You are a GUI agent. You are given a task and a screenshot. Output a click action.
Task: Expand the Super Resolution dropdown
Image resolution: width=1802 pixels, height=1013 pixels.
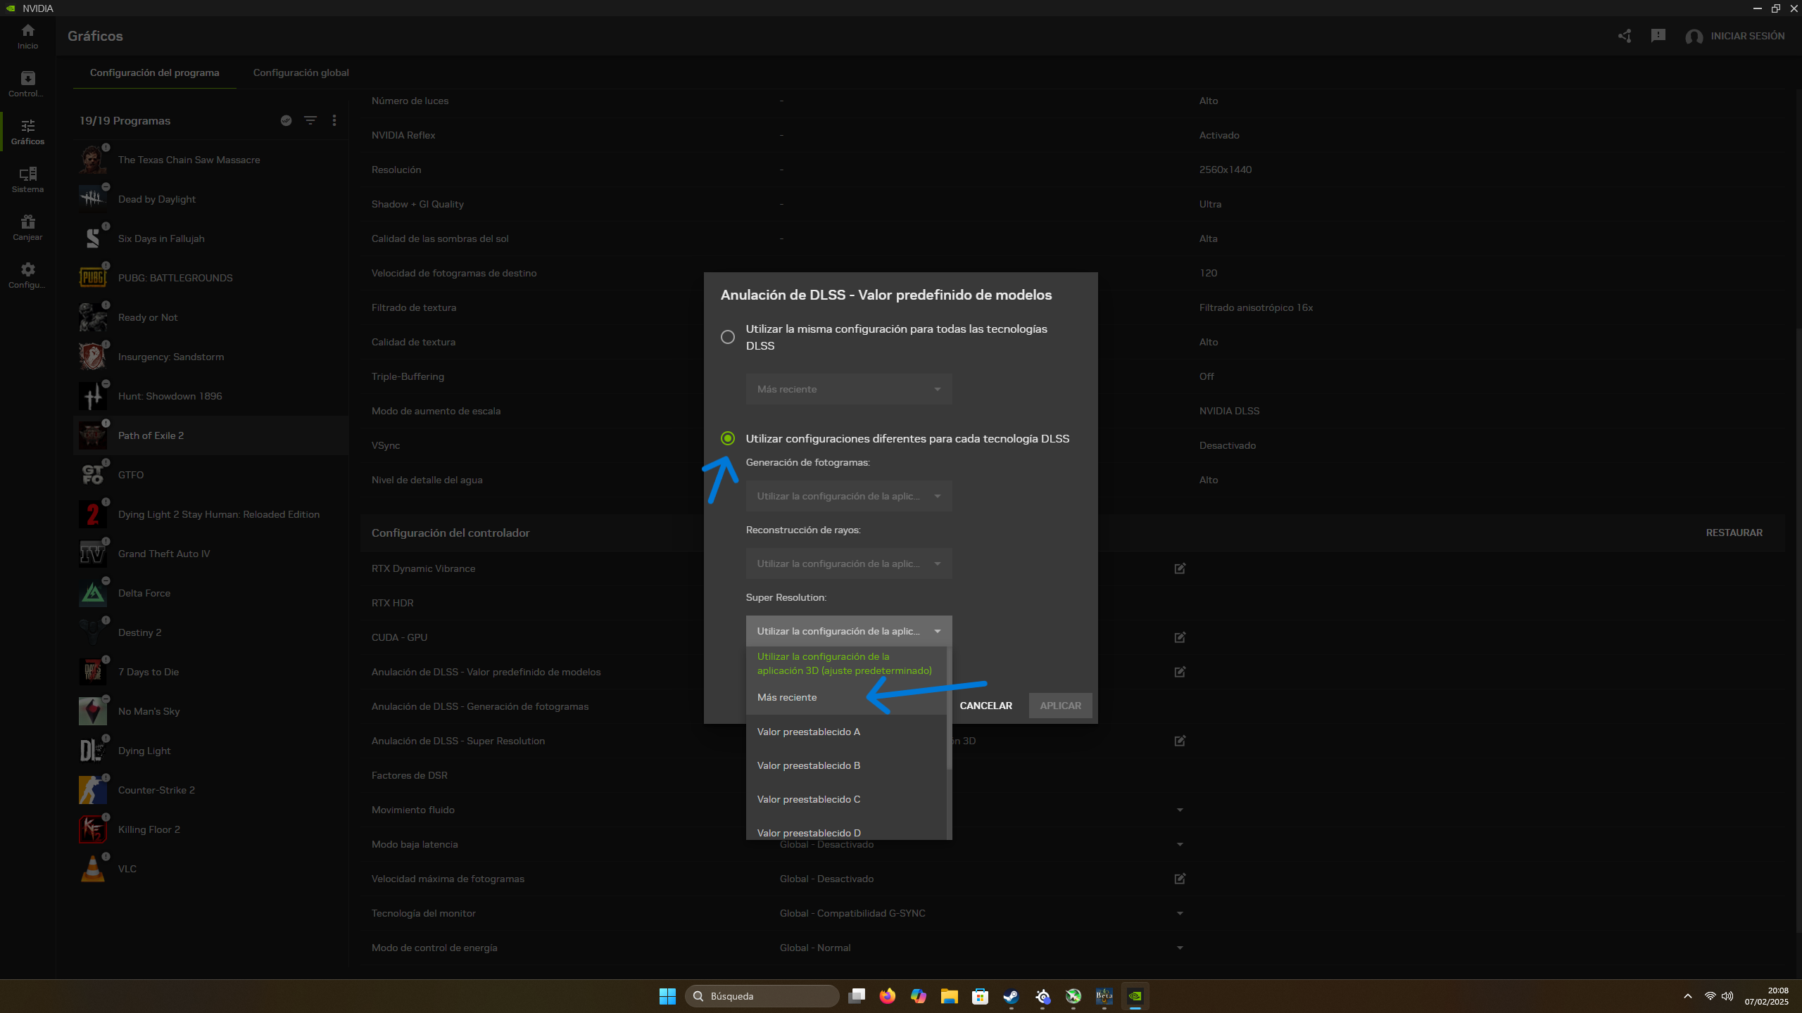click(x=849, y=631)
